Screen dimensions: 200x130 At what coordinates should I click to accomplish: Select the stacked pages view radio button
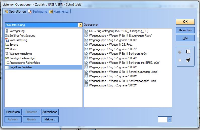pyautogui.click(x=180, y=60)
